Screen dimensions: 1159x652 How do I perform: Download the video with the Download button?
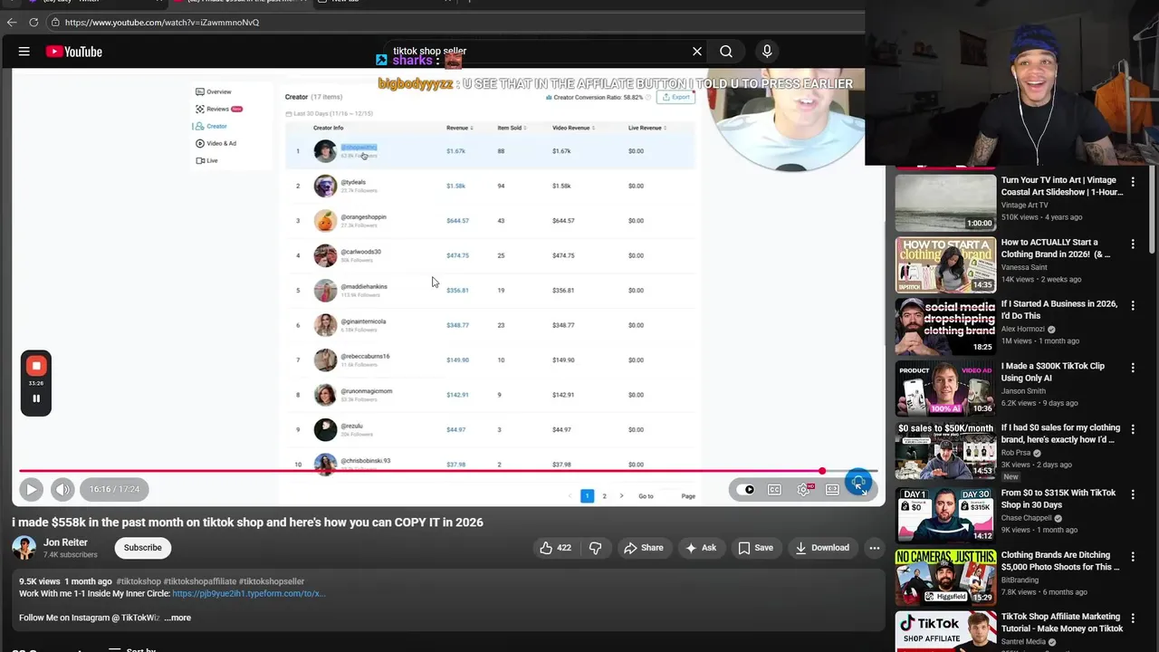[822, 548]
